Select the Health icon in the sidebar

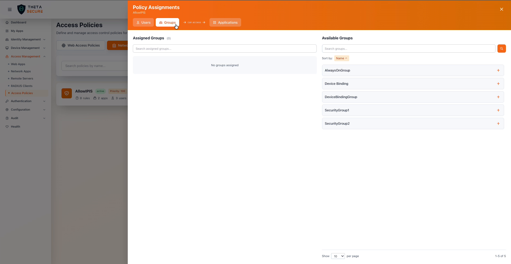coord(7,127)
